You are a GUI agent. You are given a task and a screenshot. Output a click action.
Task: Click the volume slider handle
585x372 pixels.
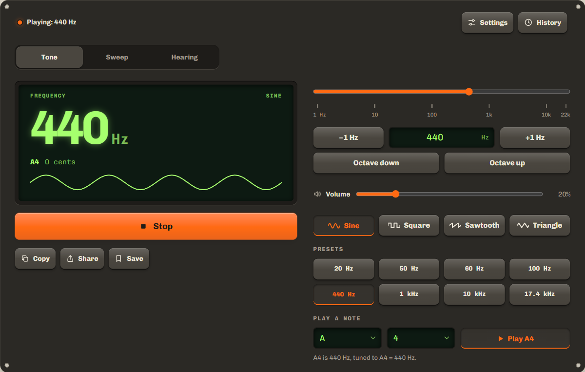(396, 194)
